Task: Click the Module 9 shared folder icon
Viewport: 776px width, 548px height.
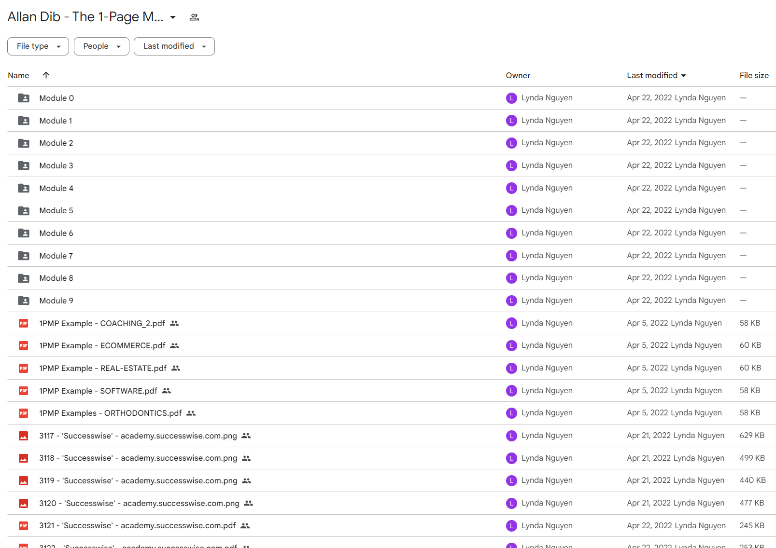Action: (24, 301)
